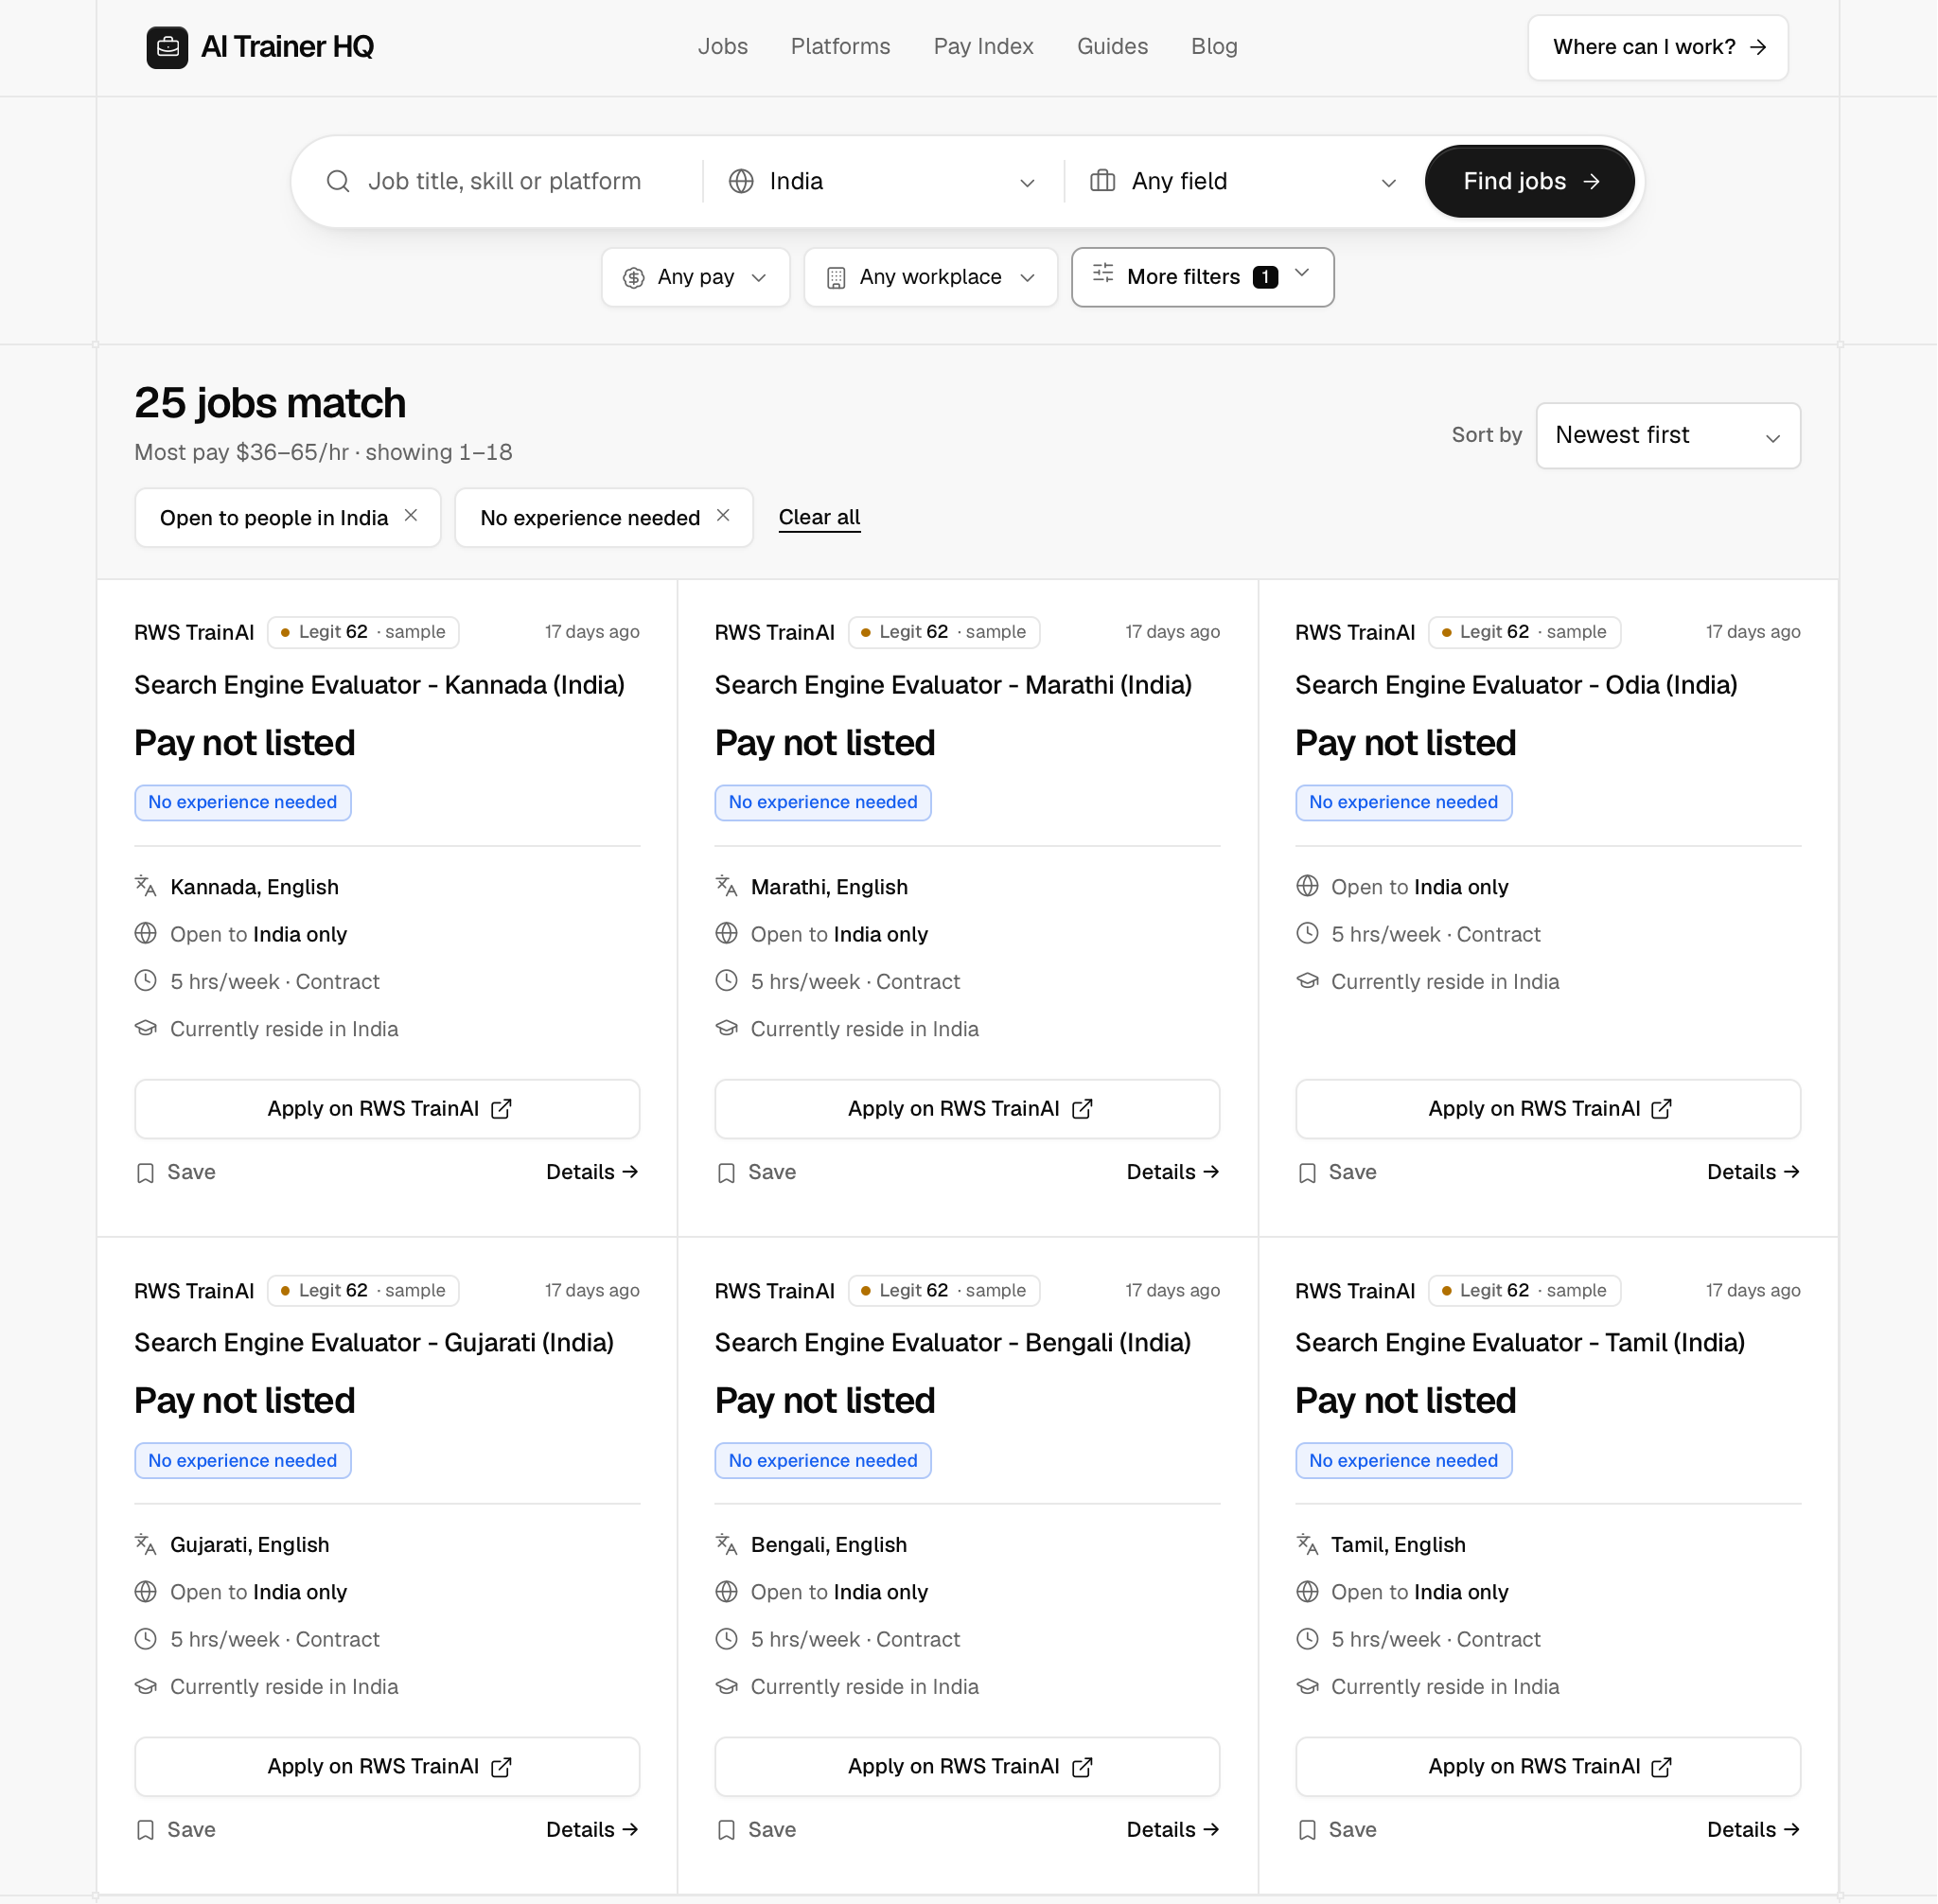The width and height of the screenshot is (1938, 1904).
Task: Click the building icon on Any workplace
Action: (836, 278)
